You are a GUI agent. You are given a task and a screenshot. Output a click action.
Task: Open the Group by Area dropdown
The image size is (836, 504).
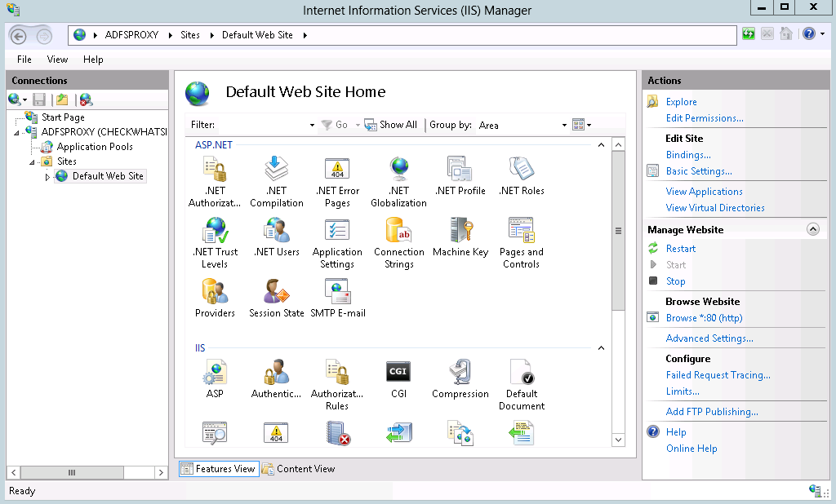(564, 126)
